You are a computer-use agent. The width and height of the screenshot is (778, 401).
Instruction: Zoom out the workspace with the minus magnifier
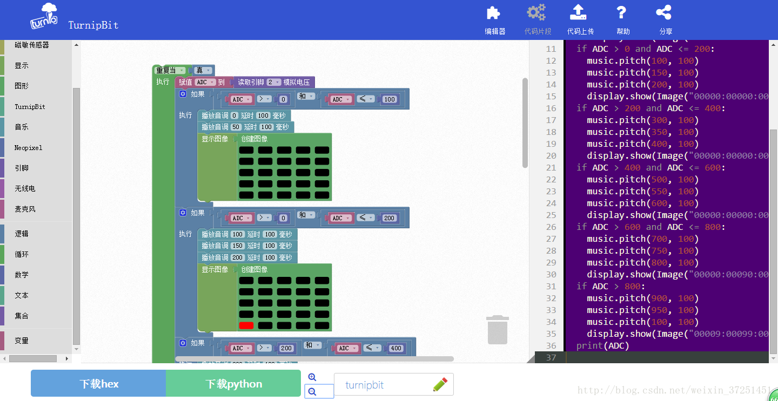[312, 392]
